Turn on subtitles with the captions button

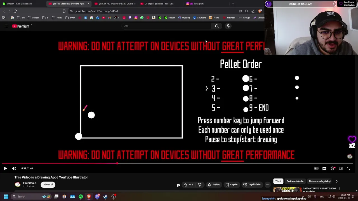[324, 168]
